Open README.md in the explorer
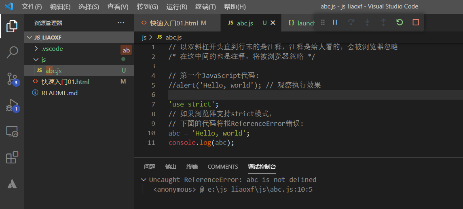 59,93
